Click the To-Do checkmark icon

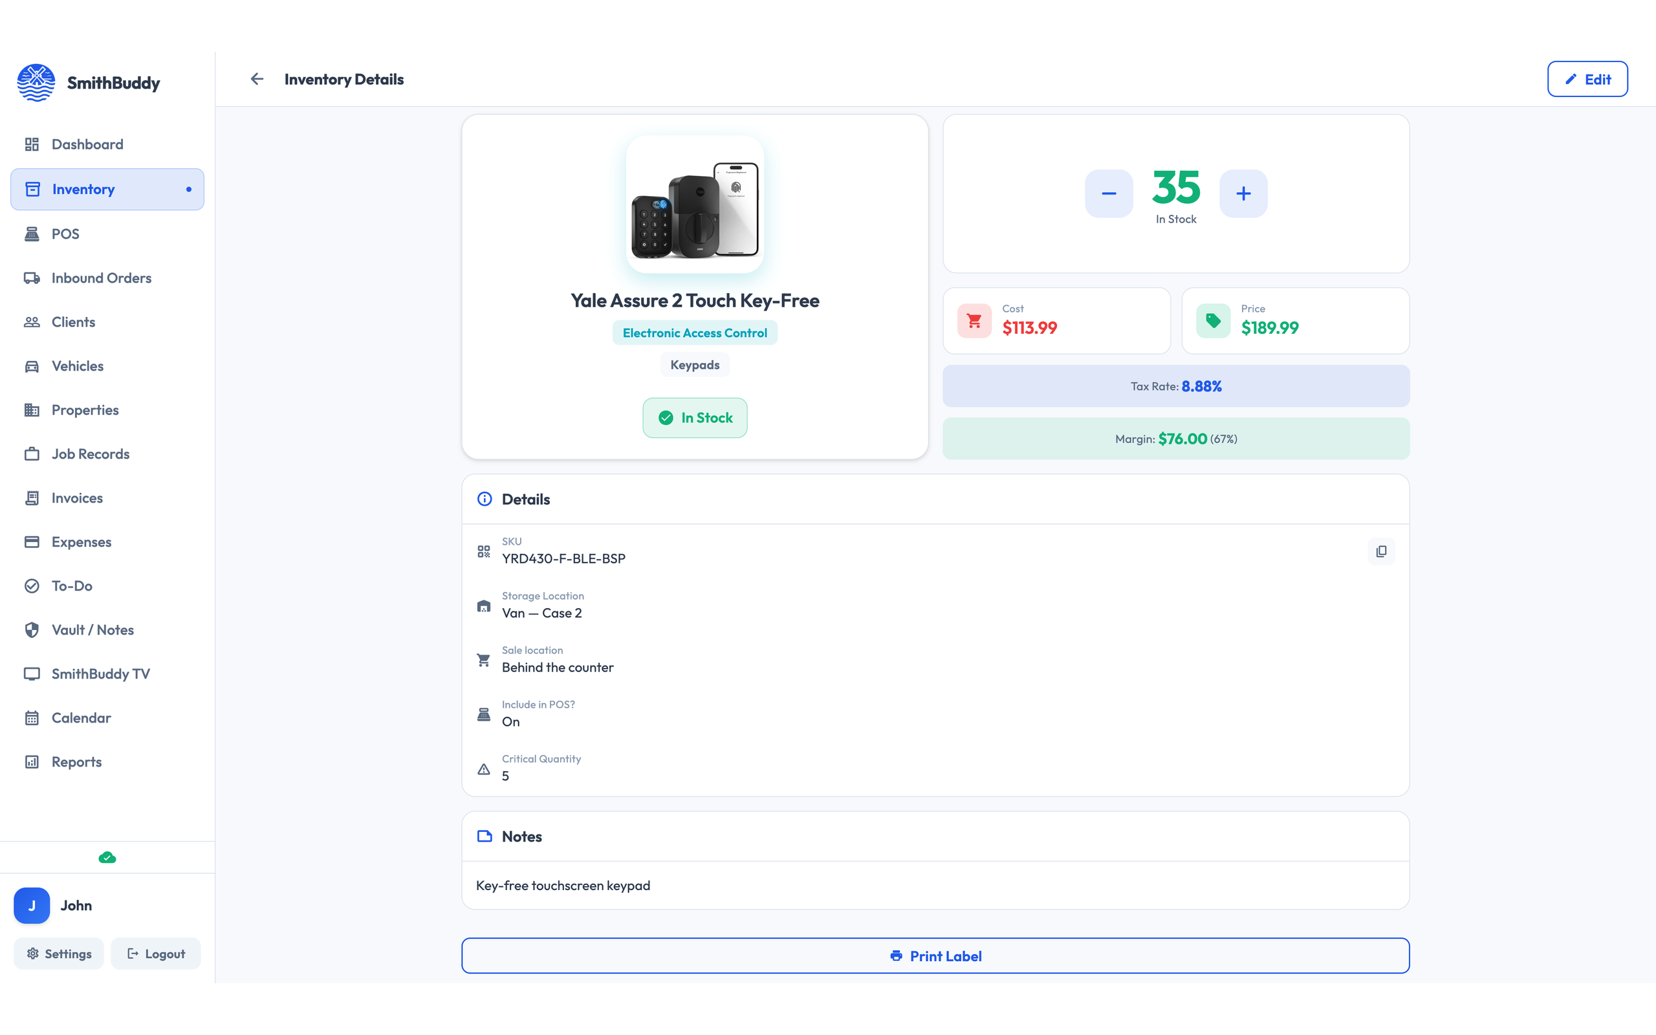pyautogui.click(x=32, y=586)
